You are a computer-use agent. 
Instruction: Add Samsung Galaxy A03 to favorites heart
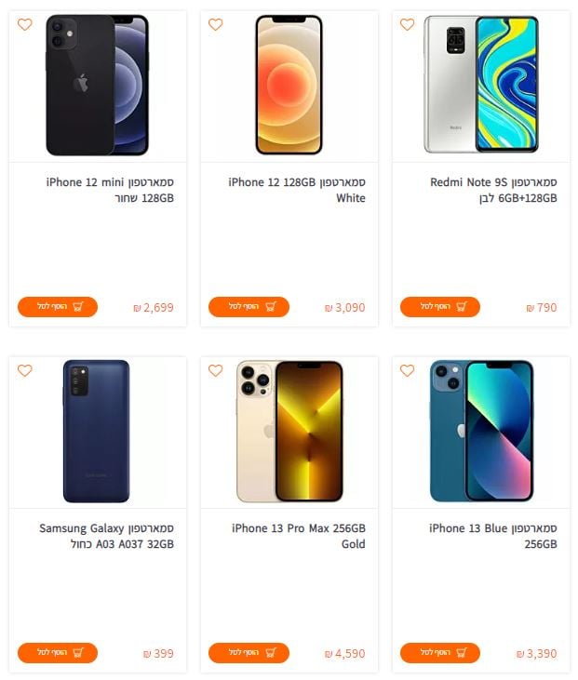25,370
